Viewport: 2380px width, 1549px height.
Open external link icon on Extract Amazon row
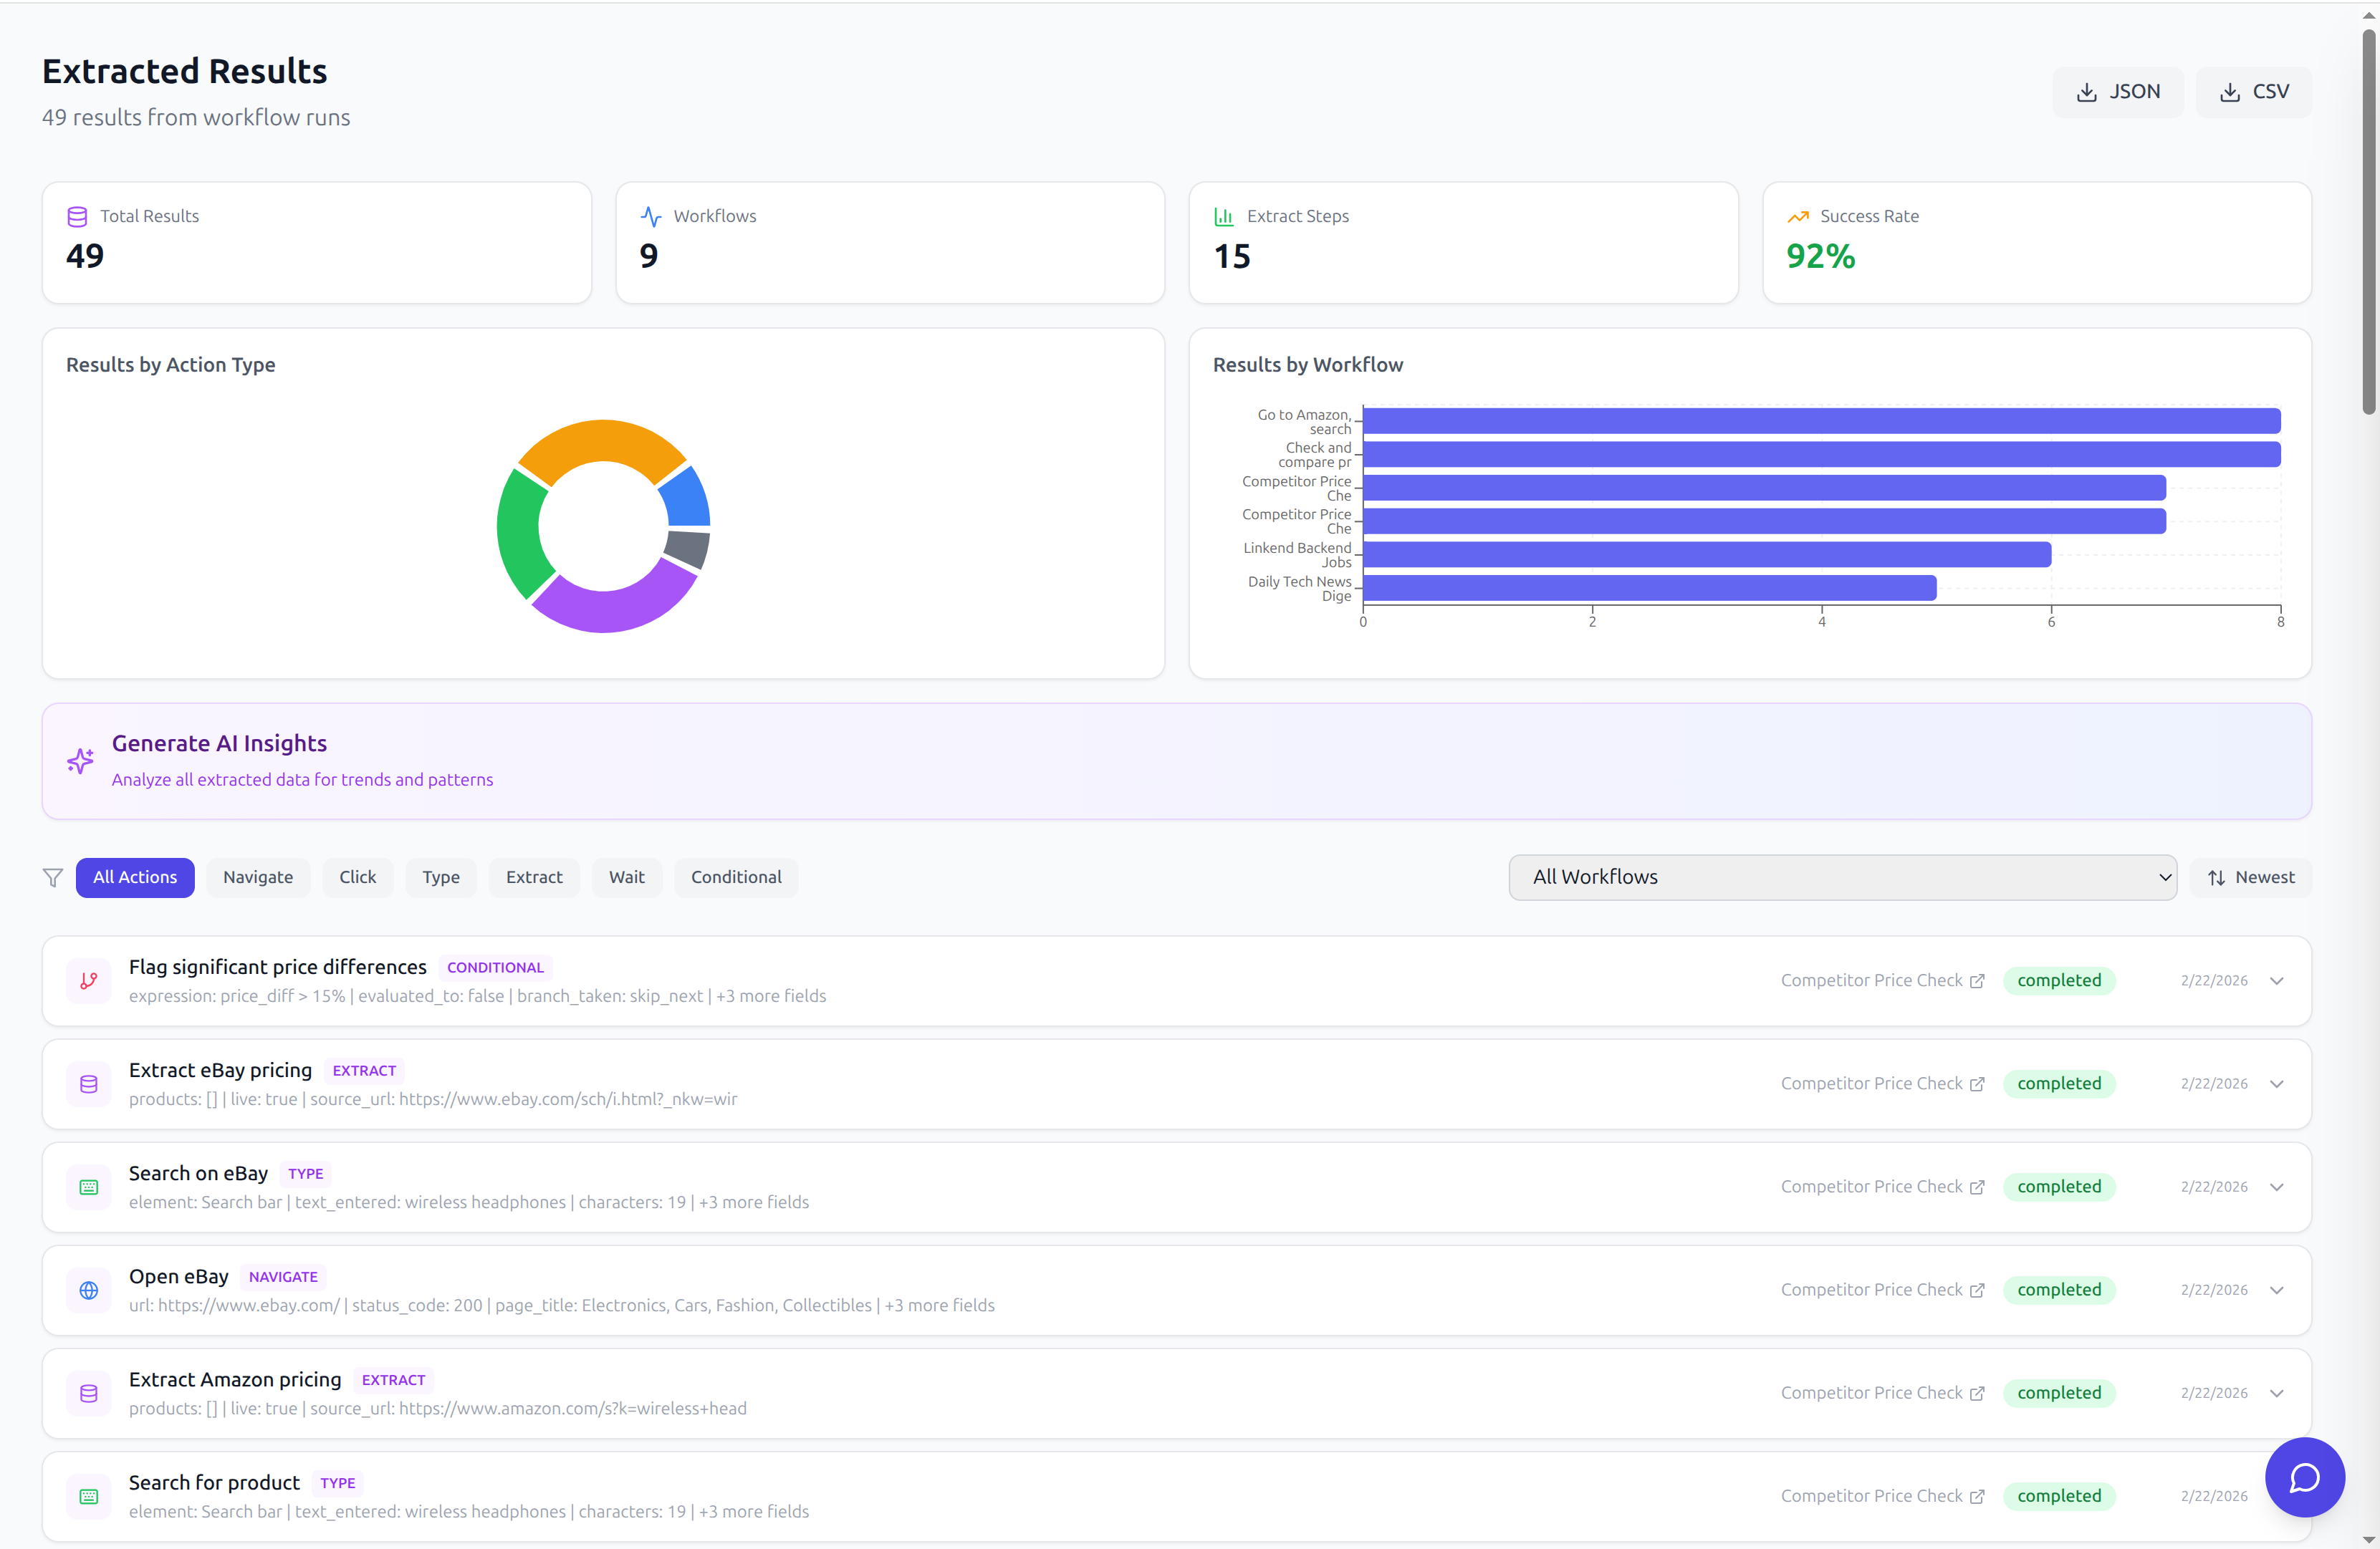click(1977, 1393)
